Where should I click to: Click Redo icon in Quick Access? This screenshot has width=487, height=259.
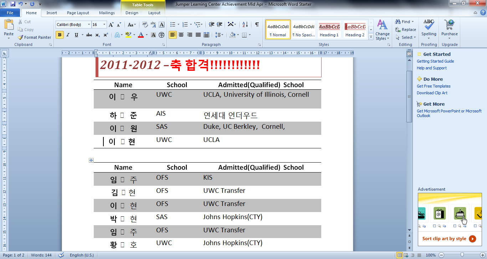pyautogui.click(x=32, y=4)
